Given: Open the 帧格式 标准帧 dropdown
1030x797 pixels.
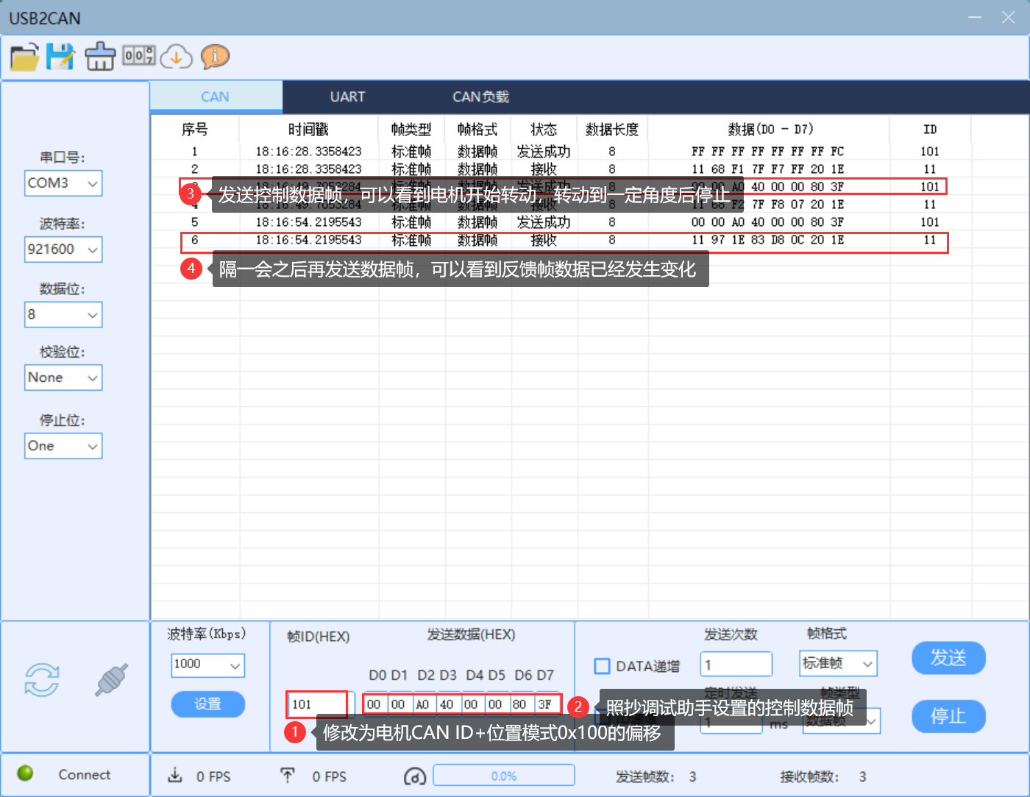Looking at the screenshot, I should click(838, 664).
